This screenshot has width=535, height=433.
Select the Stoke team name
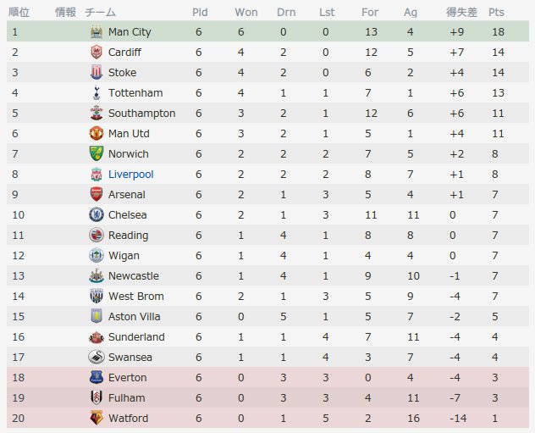(x=122, y=73)
